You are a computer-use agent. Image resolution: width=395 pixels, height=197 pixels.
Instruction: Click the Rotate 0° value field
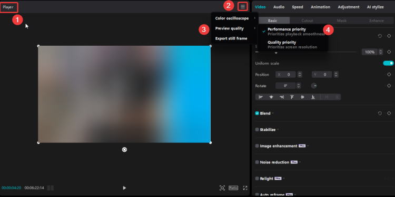pyautogui.click(x=285, y=86)
